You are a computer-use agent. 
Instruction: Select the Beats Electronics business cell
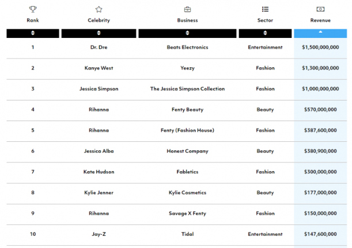(187, 48)
